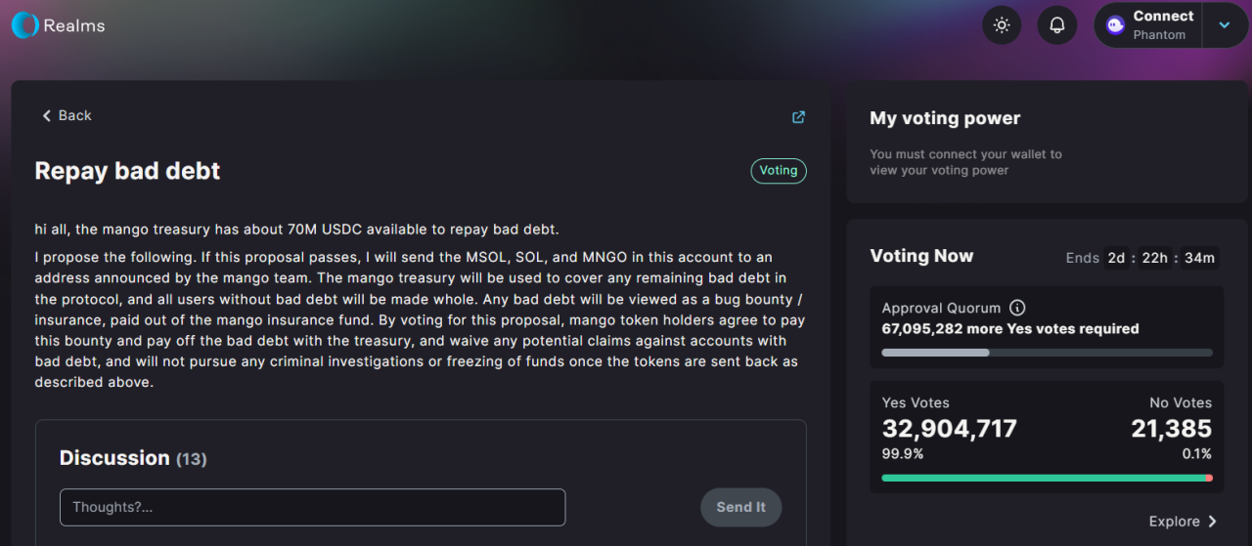This screenshot has height=546, width=1252.
Task: Click the Send It button
Action: 740,507
